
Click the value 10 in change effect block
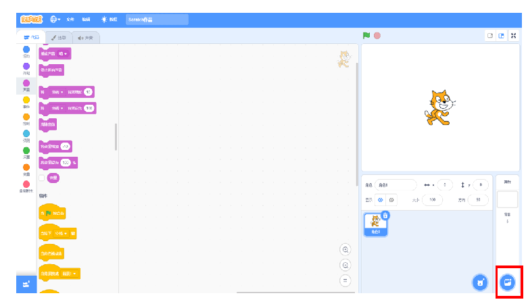tap(88, 92)
